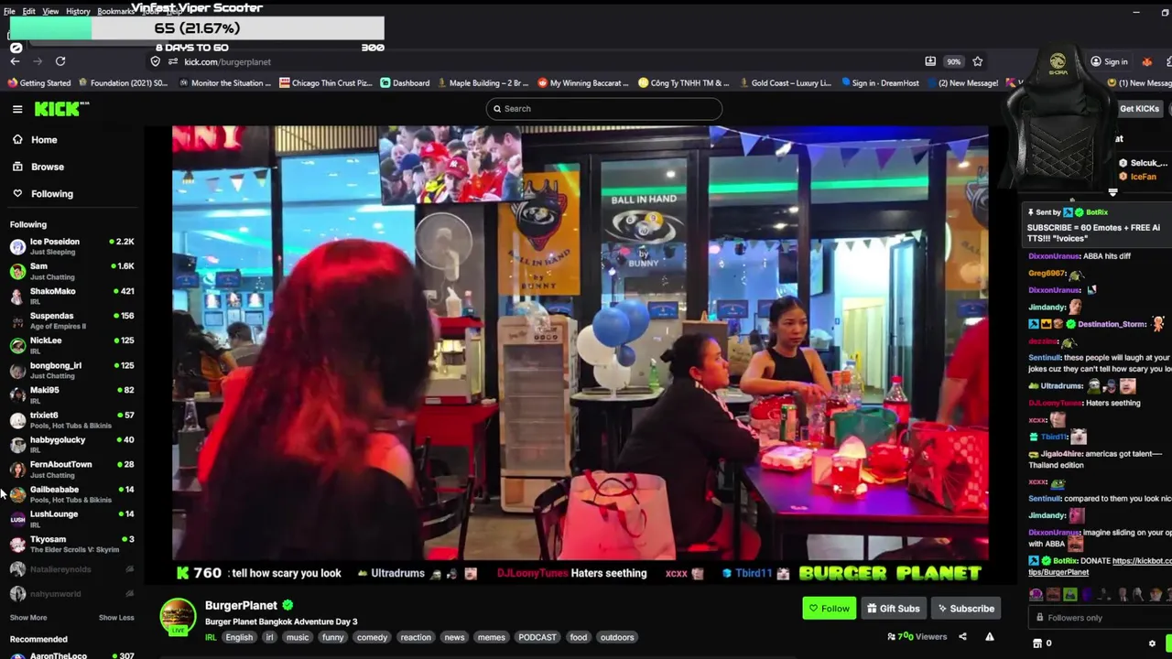Click trixie16 avatar in Following list
The width and height of the screenshot is (1172, 659).
coord(17,420)
